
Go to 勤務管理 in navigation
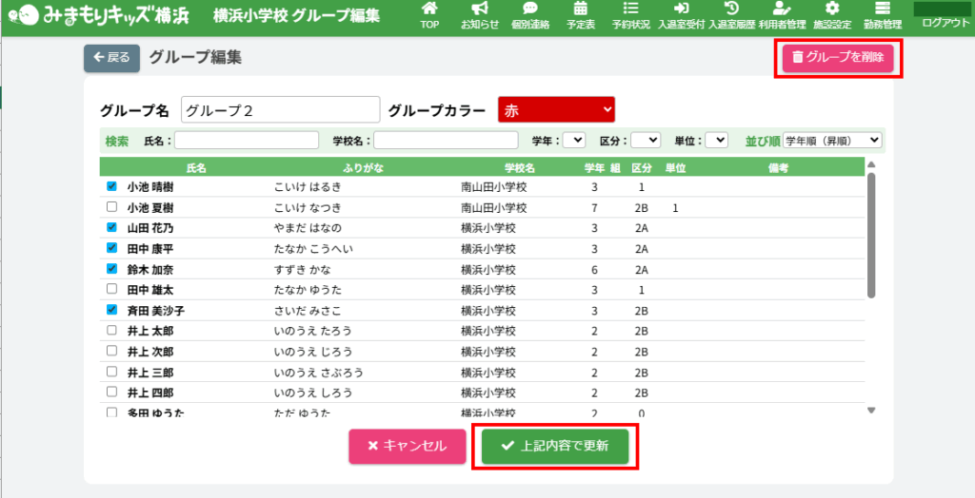tap(881, 16)
